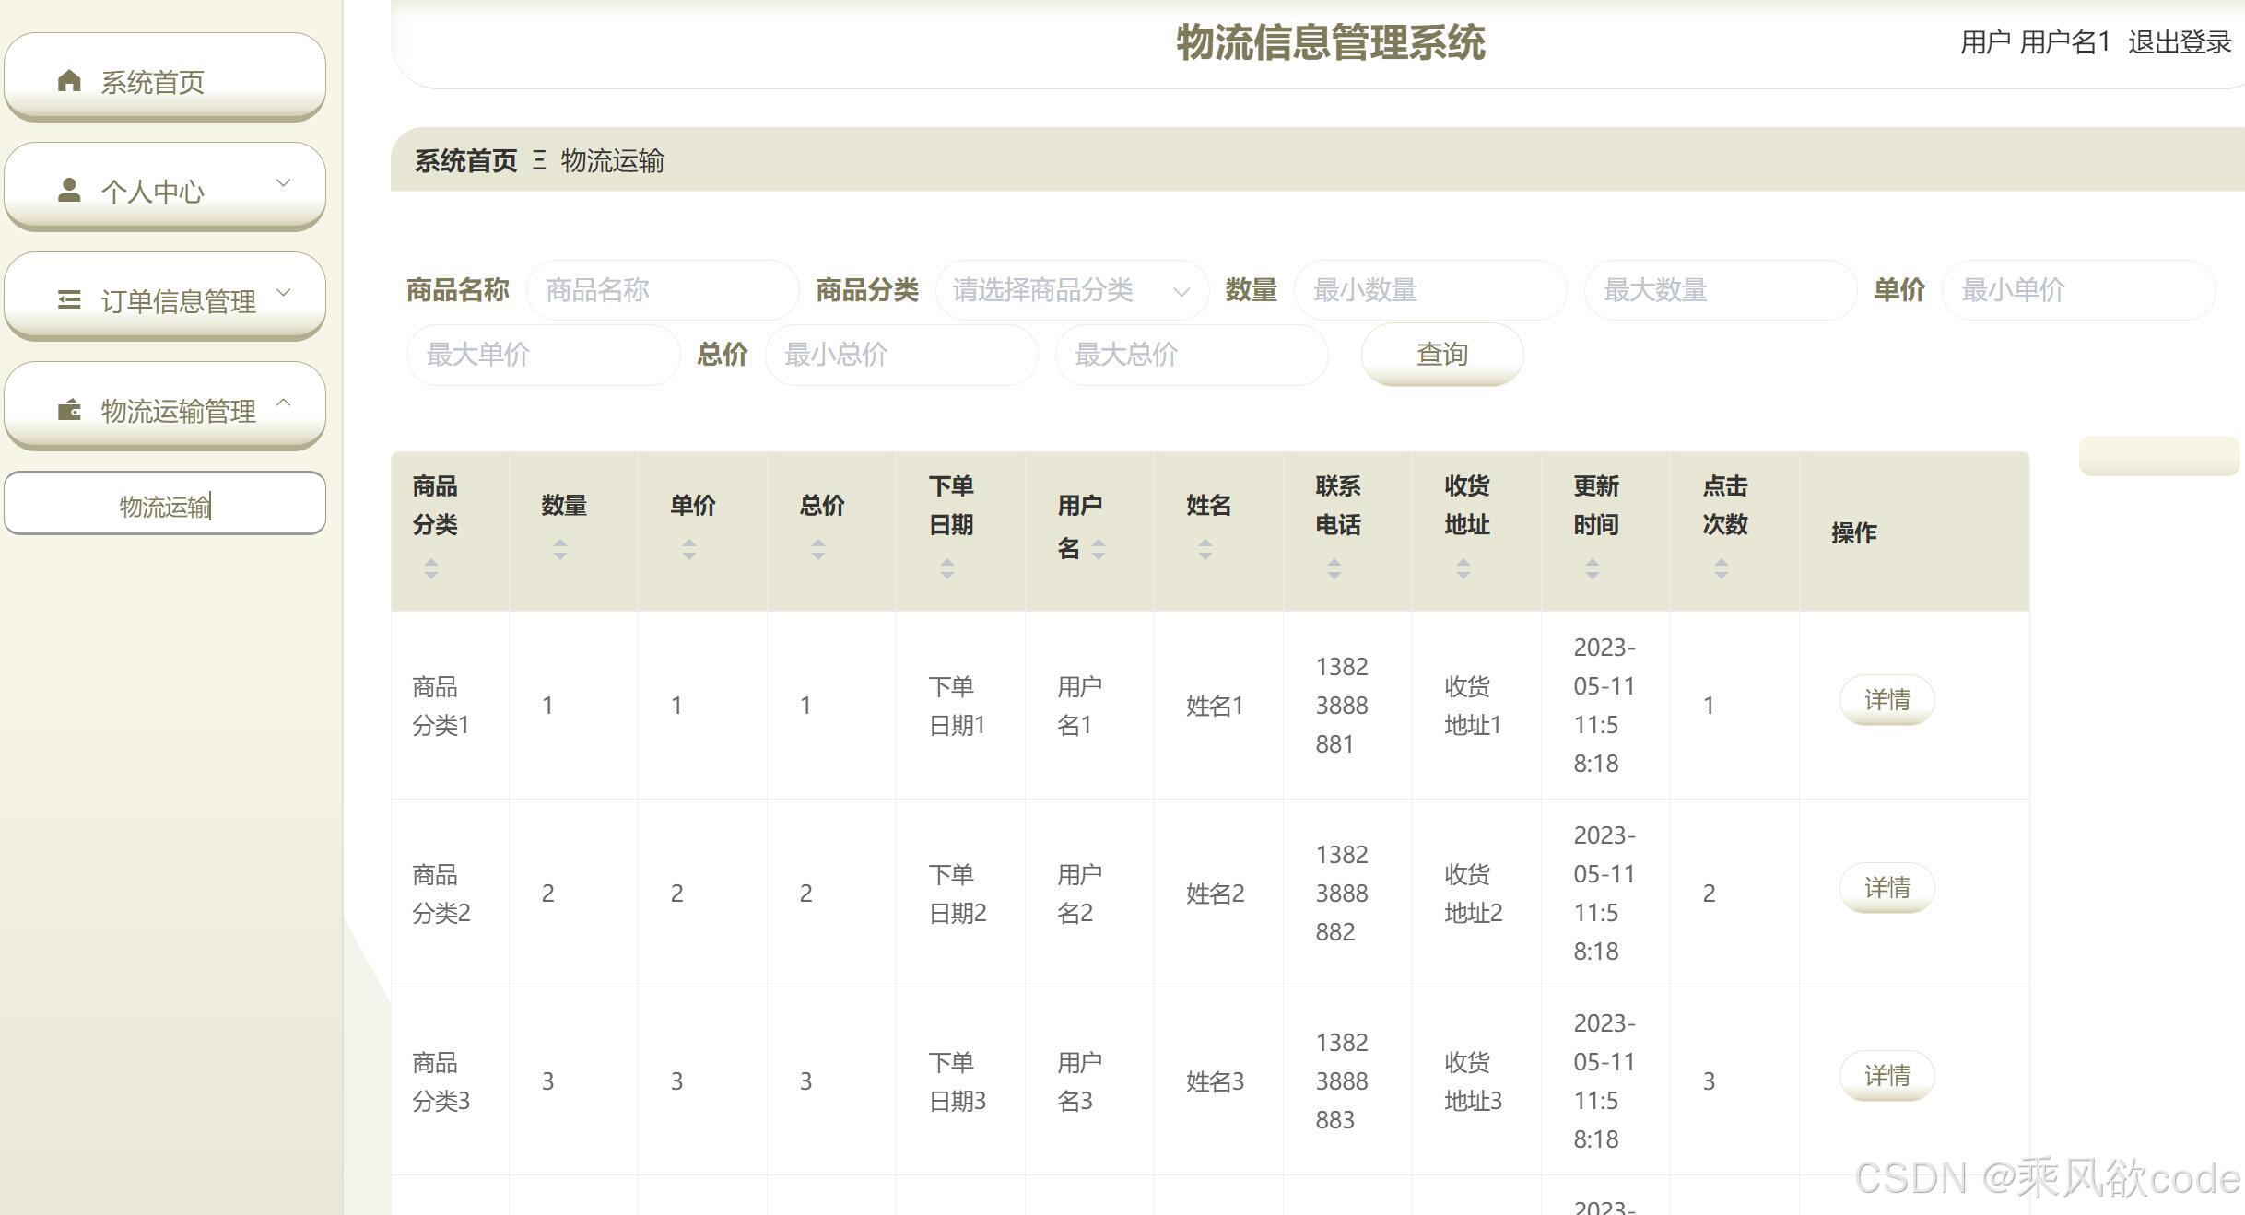This screenshot has width=2245, height=1215.
Task: Sort table by 单价 column sort arrows
Action: click(688, 550)
